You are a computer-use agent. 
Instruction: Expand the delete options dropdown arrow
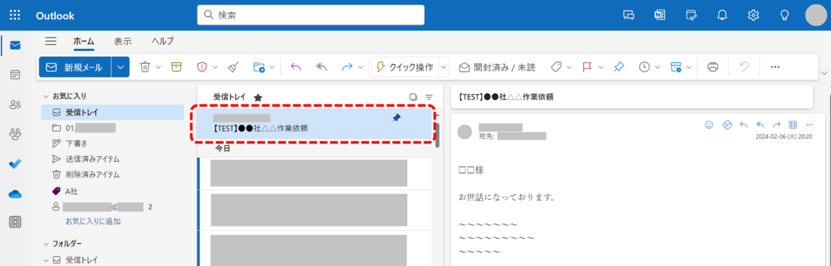[159, 67]
